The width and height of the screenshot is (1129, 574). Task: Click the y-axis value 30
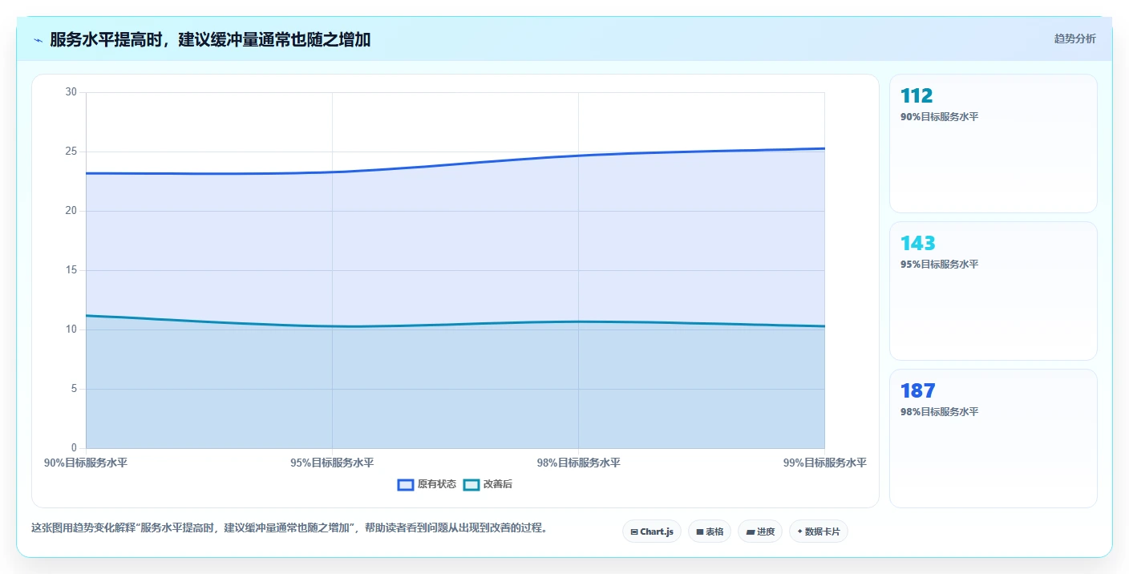(x=71, y=92)
